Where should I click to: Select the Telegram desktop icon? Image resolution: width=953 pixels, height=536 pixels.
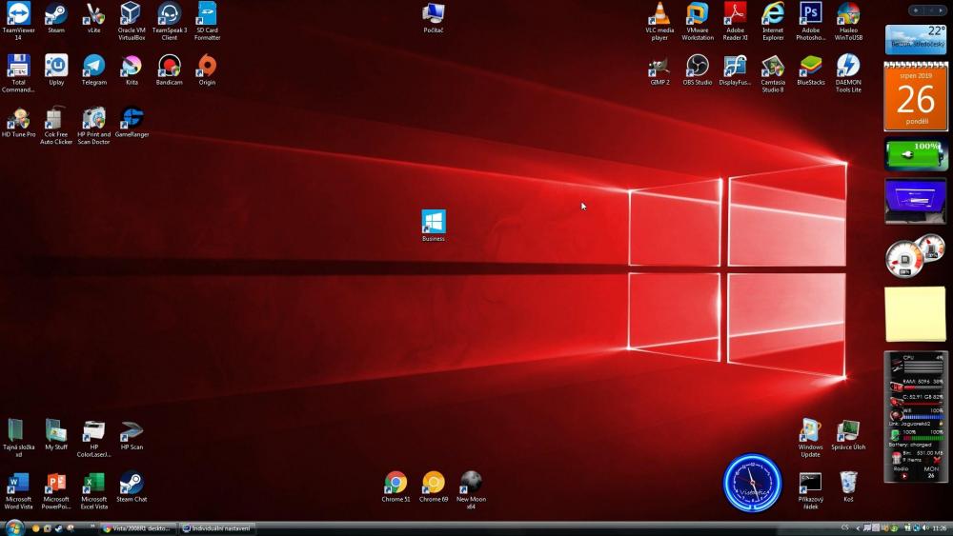pyautogui.click(x=94, y=66)
